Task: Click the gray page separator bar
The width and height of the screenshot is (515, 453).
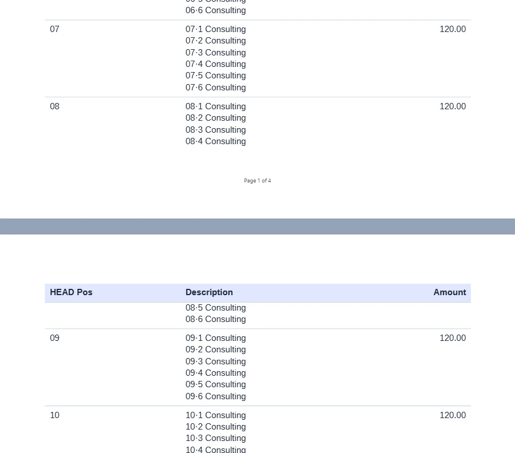Action: point(257,227)
